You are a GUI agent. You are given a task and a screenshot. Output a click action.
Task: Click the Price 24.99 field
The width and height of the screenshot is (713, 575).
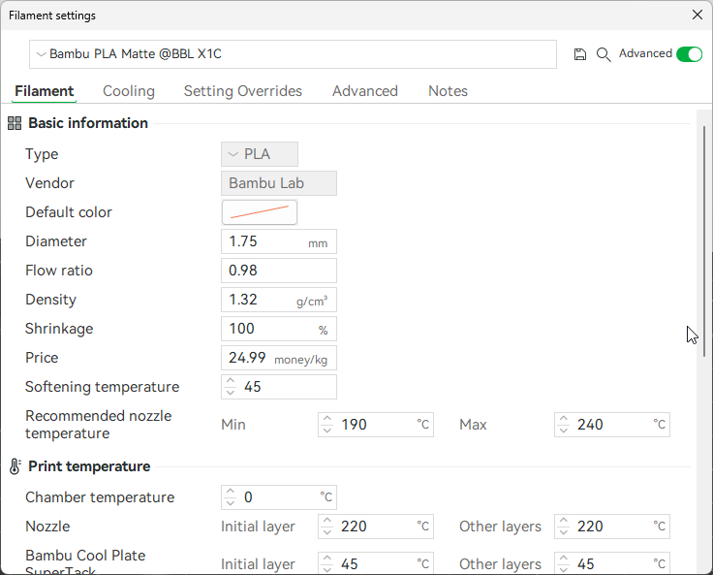pos(279,359)
